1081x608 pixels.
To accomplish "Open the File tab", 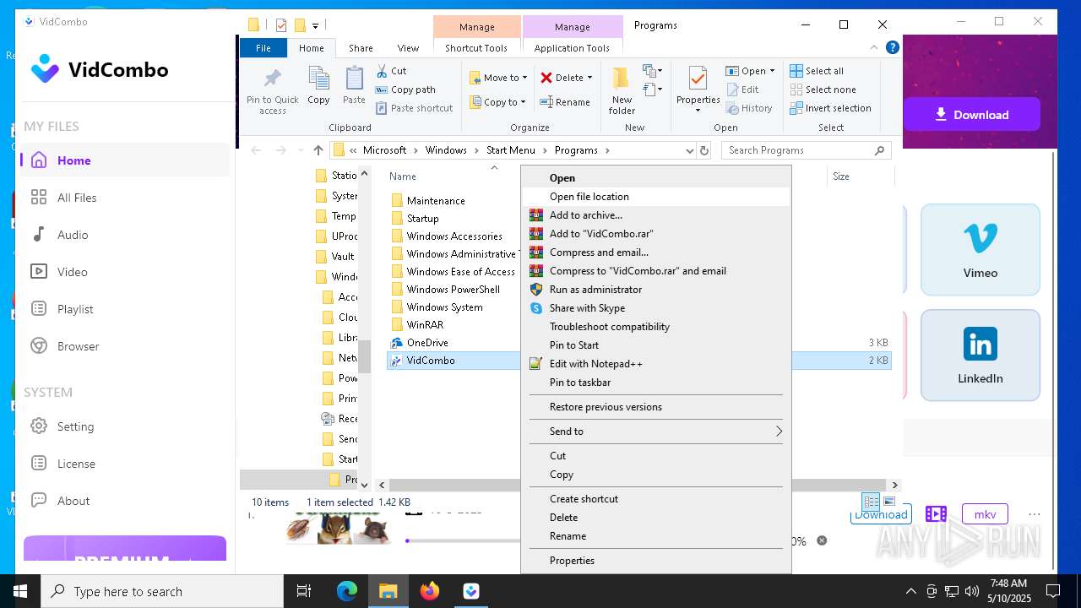I will click(x=263, y=48).
